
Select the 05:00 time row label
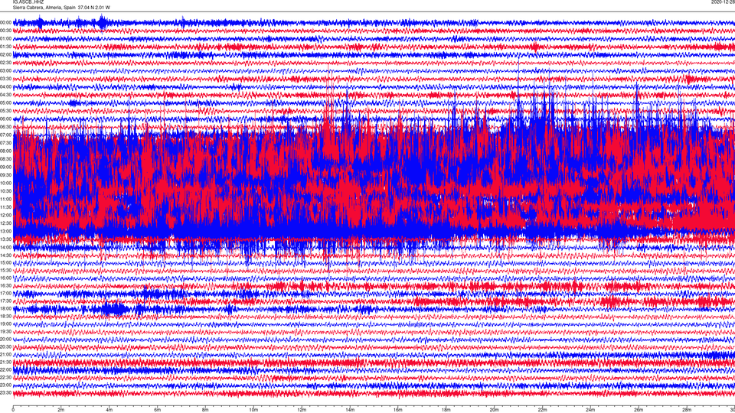click(x=6, y=102)
